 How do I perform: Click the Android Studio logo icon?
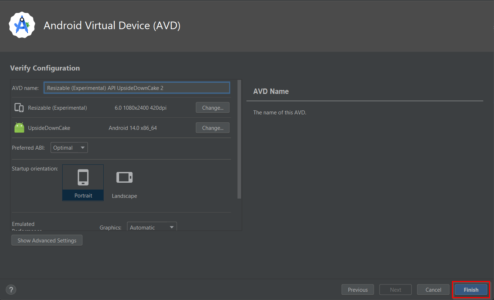22,24
